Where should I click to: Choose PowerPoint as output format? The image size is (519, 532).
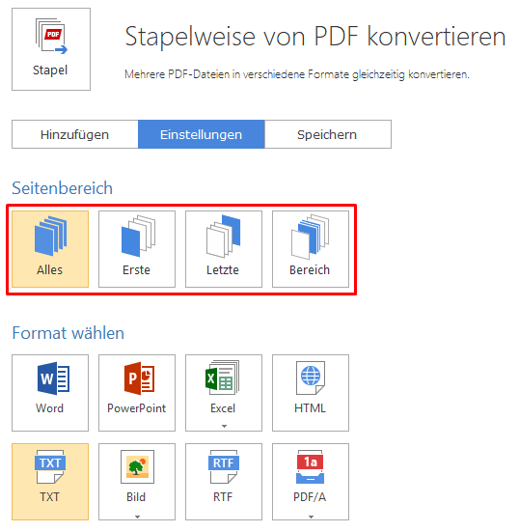tap(137, 393)
